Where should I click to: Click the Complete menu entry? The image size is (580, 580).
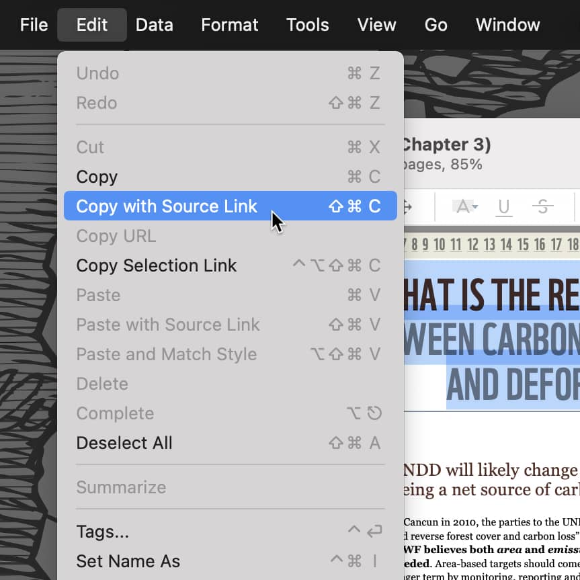pyautogui.click(x=230, y=413)
